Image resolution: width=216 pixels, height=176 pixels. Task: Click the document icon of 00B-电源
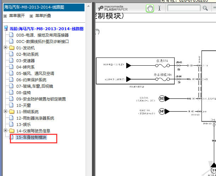[x=11, y=35]
